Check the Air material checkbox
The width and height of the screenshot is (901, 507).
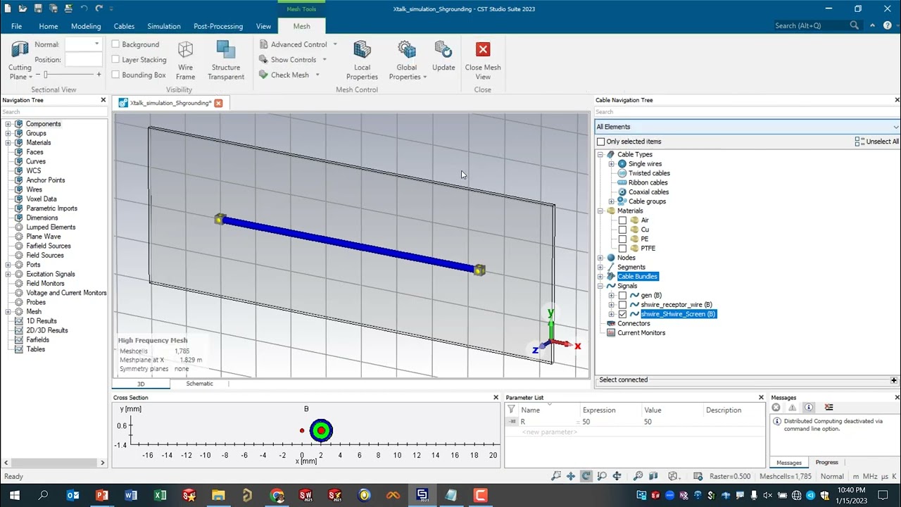click(622, 220)
